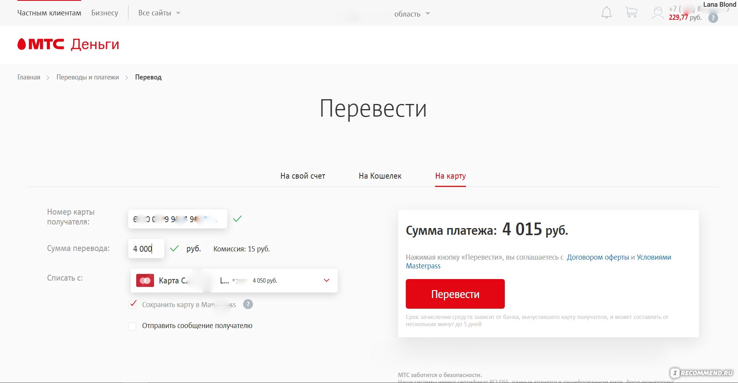Click the help icon under balance

[x=713, y=18]
